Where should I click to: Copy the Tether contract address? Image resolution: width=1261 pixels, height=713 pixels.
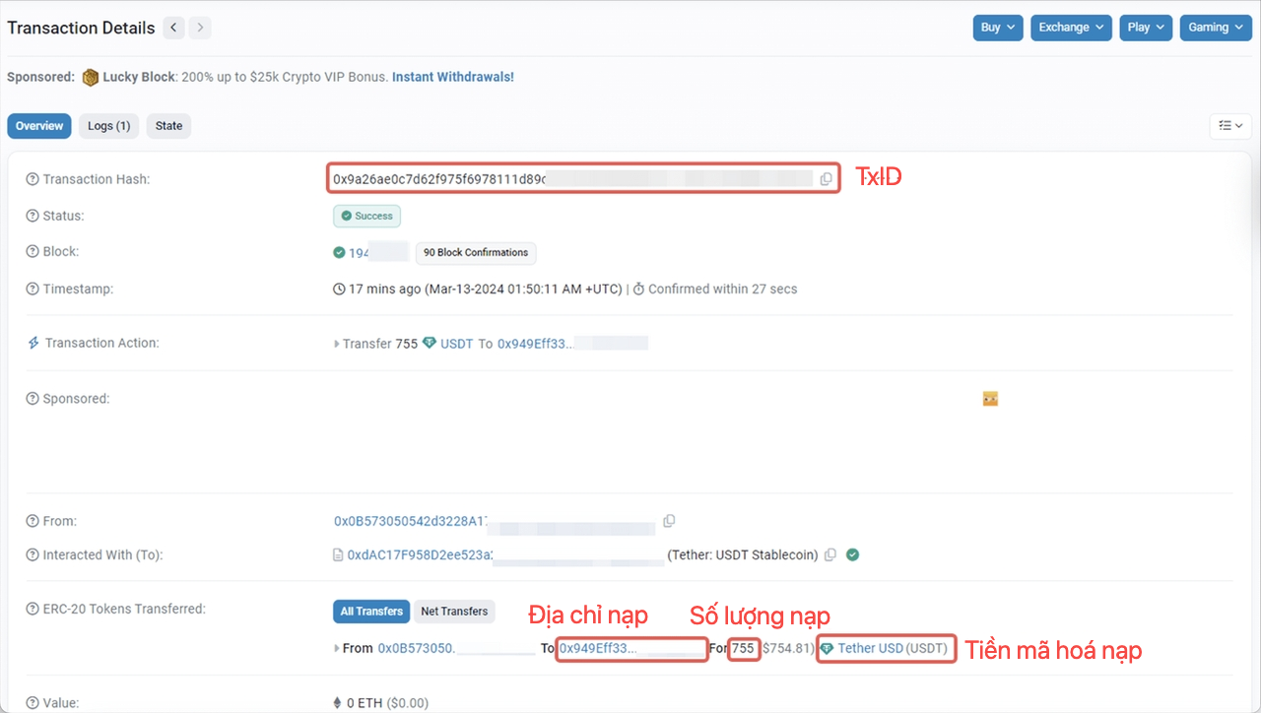pyautogui.click(x=830, y=555)
